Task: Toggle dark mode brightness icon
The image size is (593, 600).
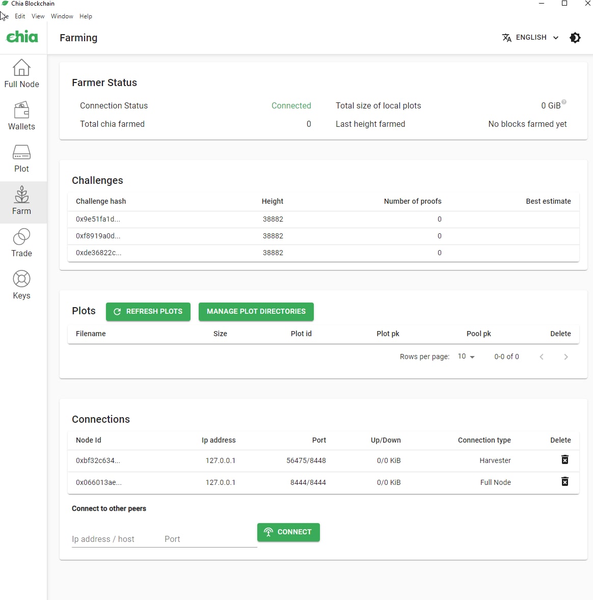Action: [575, 38]
